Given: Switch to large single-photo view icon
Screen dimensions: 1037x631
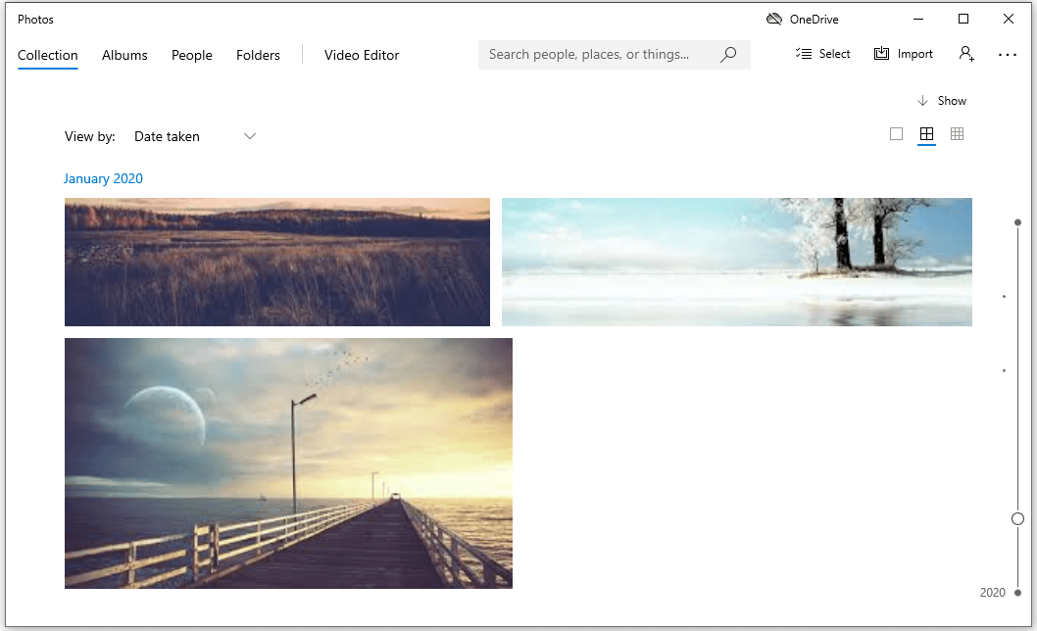Looking at the screenshot, I should tap(896, 134).
